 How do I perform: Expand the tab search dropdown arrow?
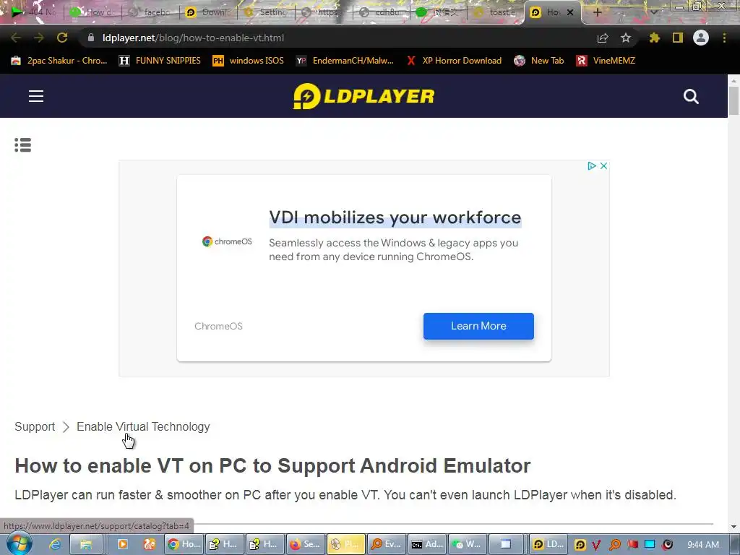[653, 12]
